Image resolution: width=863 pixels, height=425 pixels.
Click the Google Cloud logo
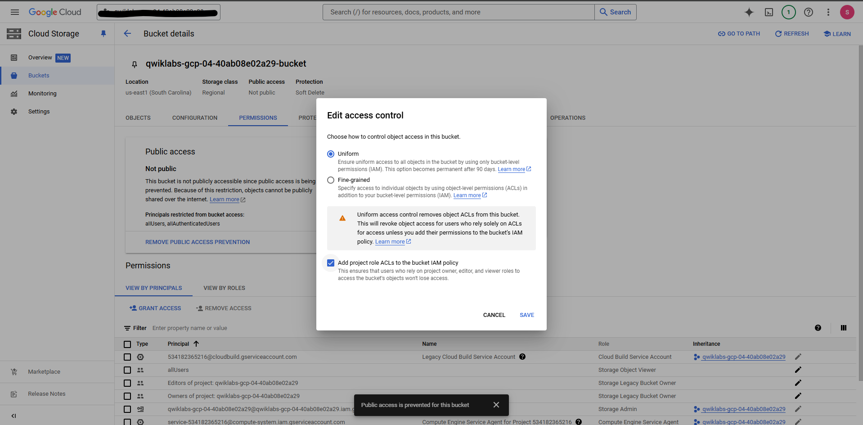click(x=55, y=12)
